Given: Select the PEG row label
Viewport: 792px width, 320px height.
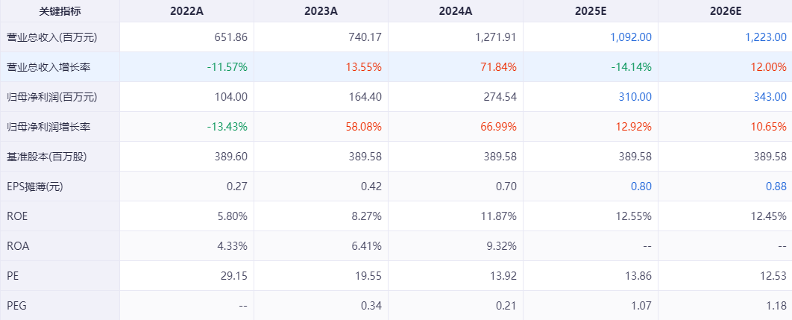Looking at the screenshot, I should 17,306.
